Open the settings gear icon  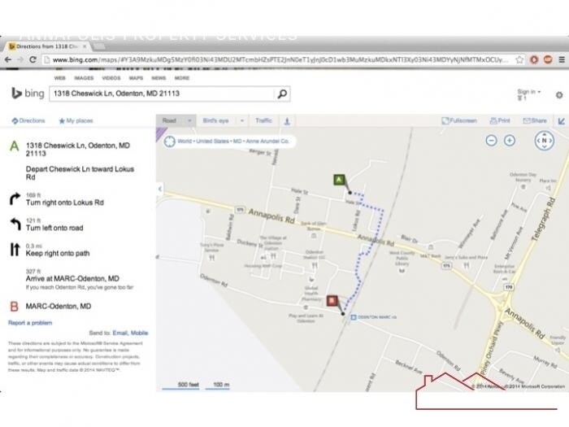click(x=559, y=95)
